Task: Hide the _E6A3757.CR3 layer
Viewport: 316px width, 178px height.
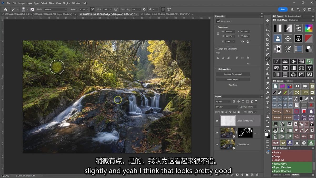Action: (217, 145)
